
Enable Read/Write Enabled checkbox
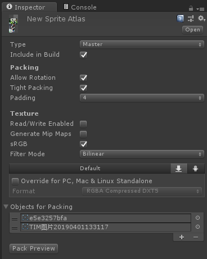coord(83,124)
